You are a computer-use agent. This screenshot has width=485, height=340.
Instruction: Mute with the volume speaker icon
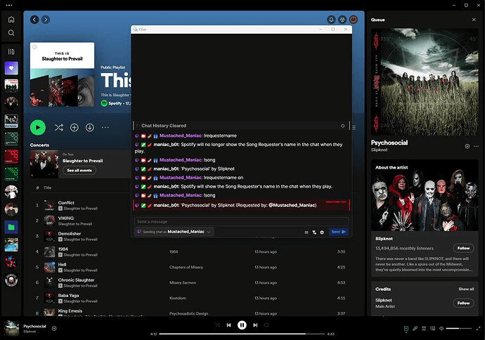tap(441, 329)
